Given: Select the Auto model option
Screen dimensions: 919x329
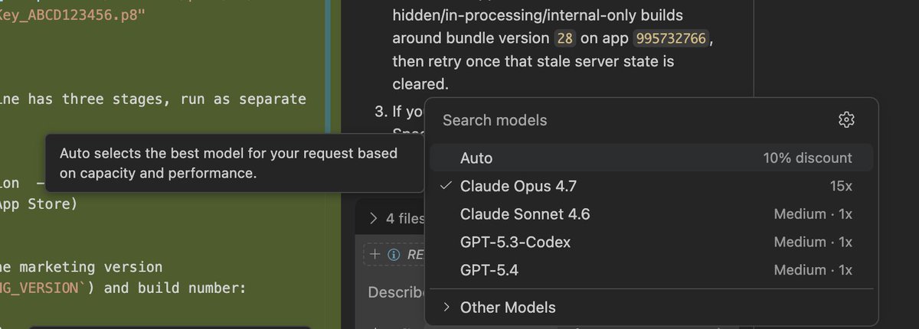Looking at the screenshot, I should coord(651,158).
